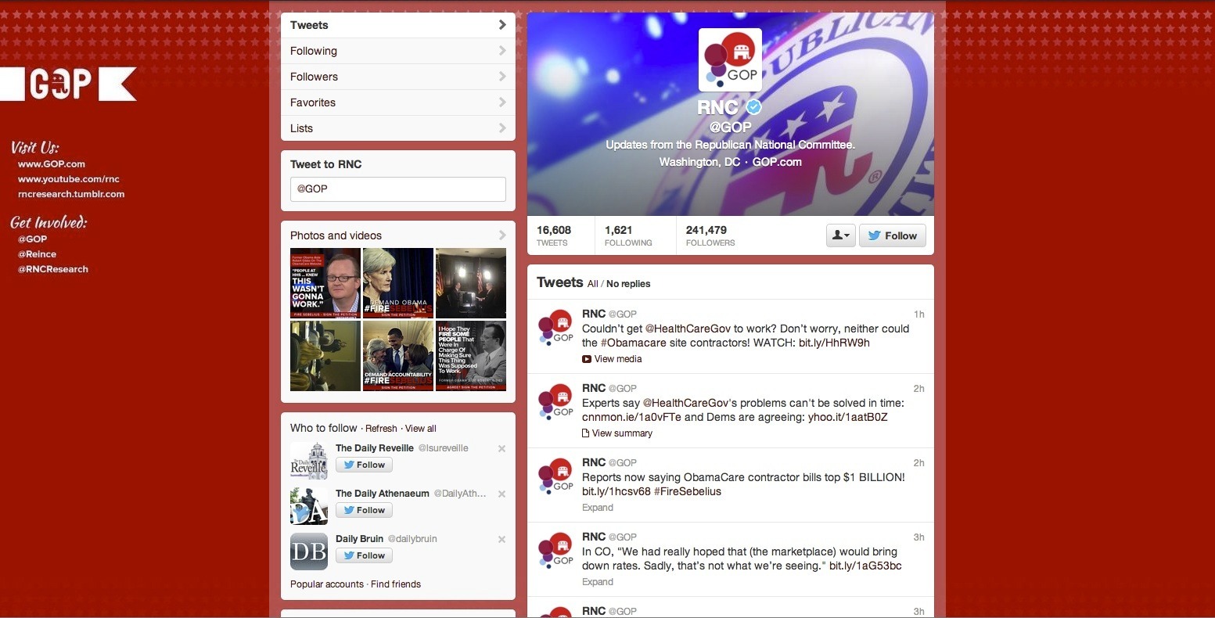Refresh the Who to follow suggestions
Viewport: 1215px width, 618px height.
(381, 429)
